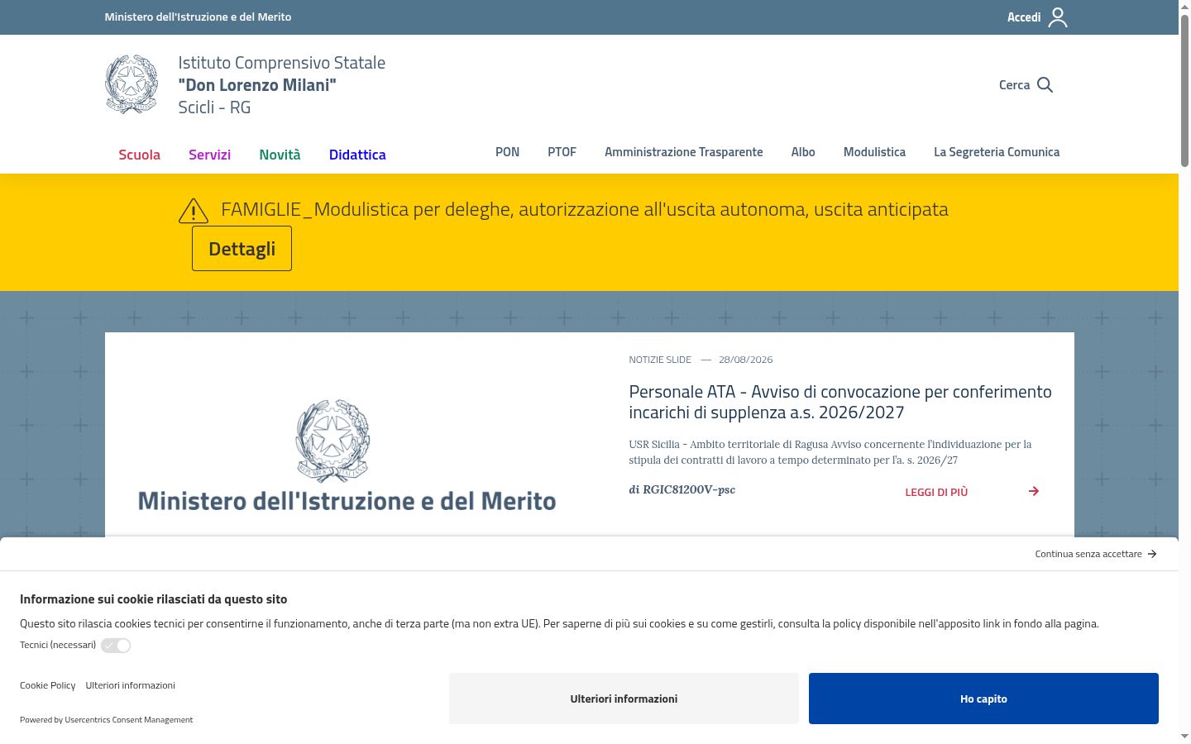1191x744 pixels.
Task: Click the scrollbar down arrow
Action: pos(1184,737)
